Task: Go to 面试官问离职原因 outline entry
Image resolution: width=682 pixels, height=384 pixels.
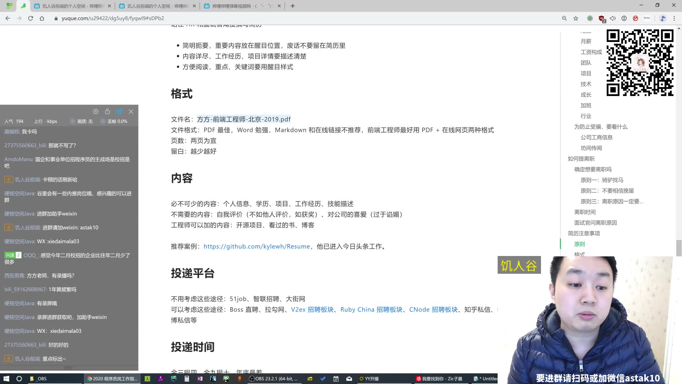Action: [x=595, y=223]
